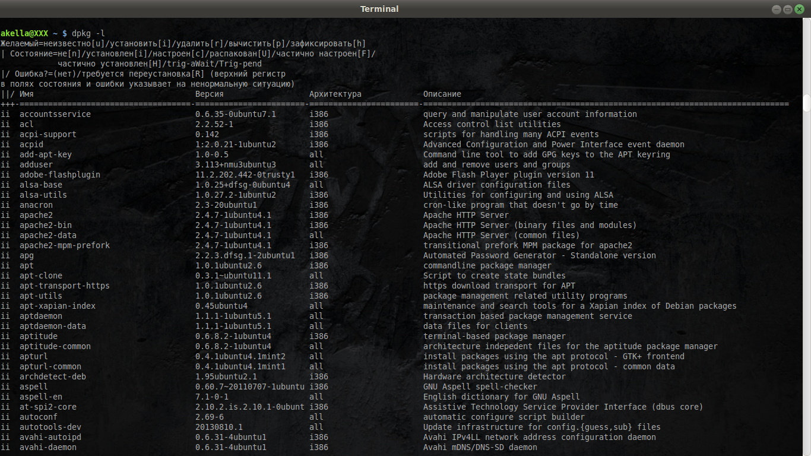
Task: Click the 'aptitude-common' package name
Action: point(55,346)
